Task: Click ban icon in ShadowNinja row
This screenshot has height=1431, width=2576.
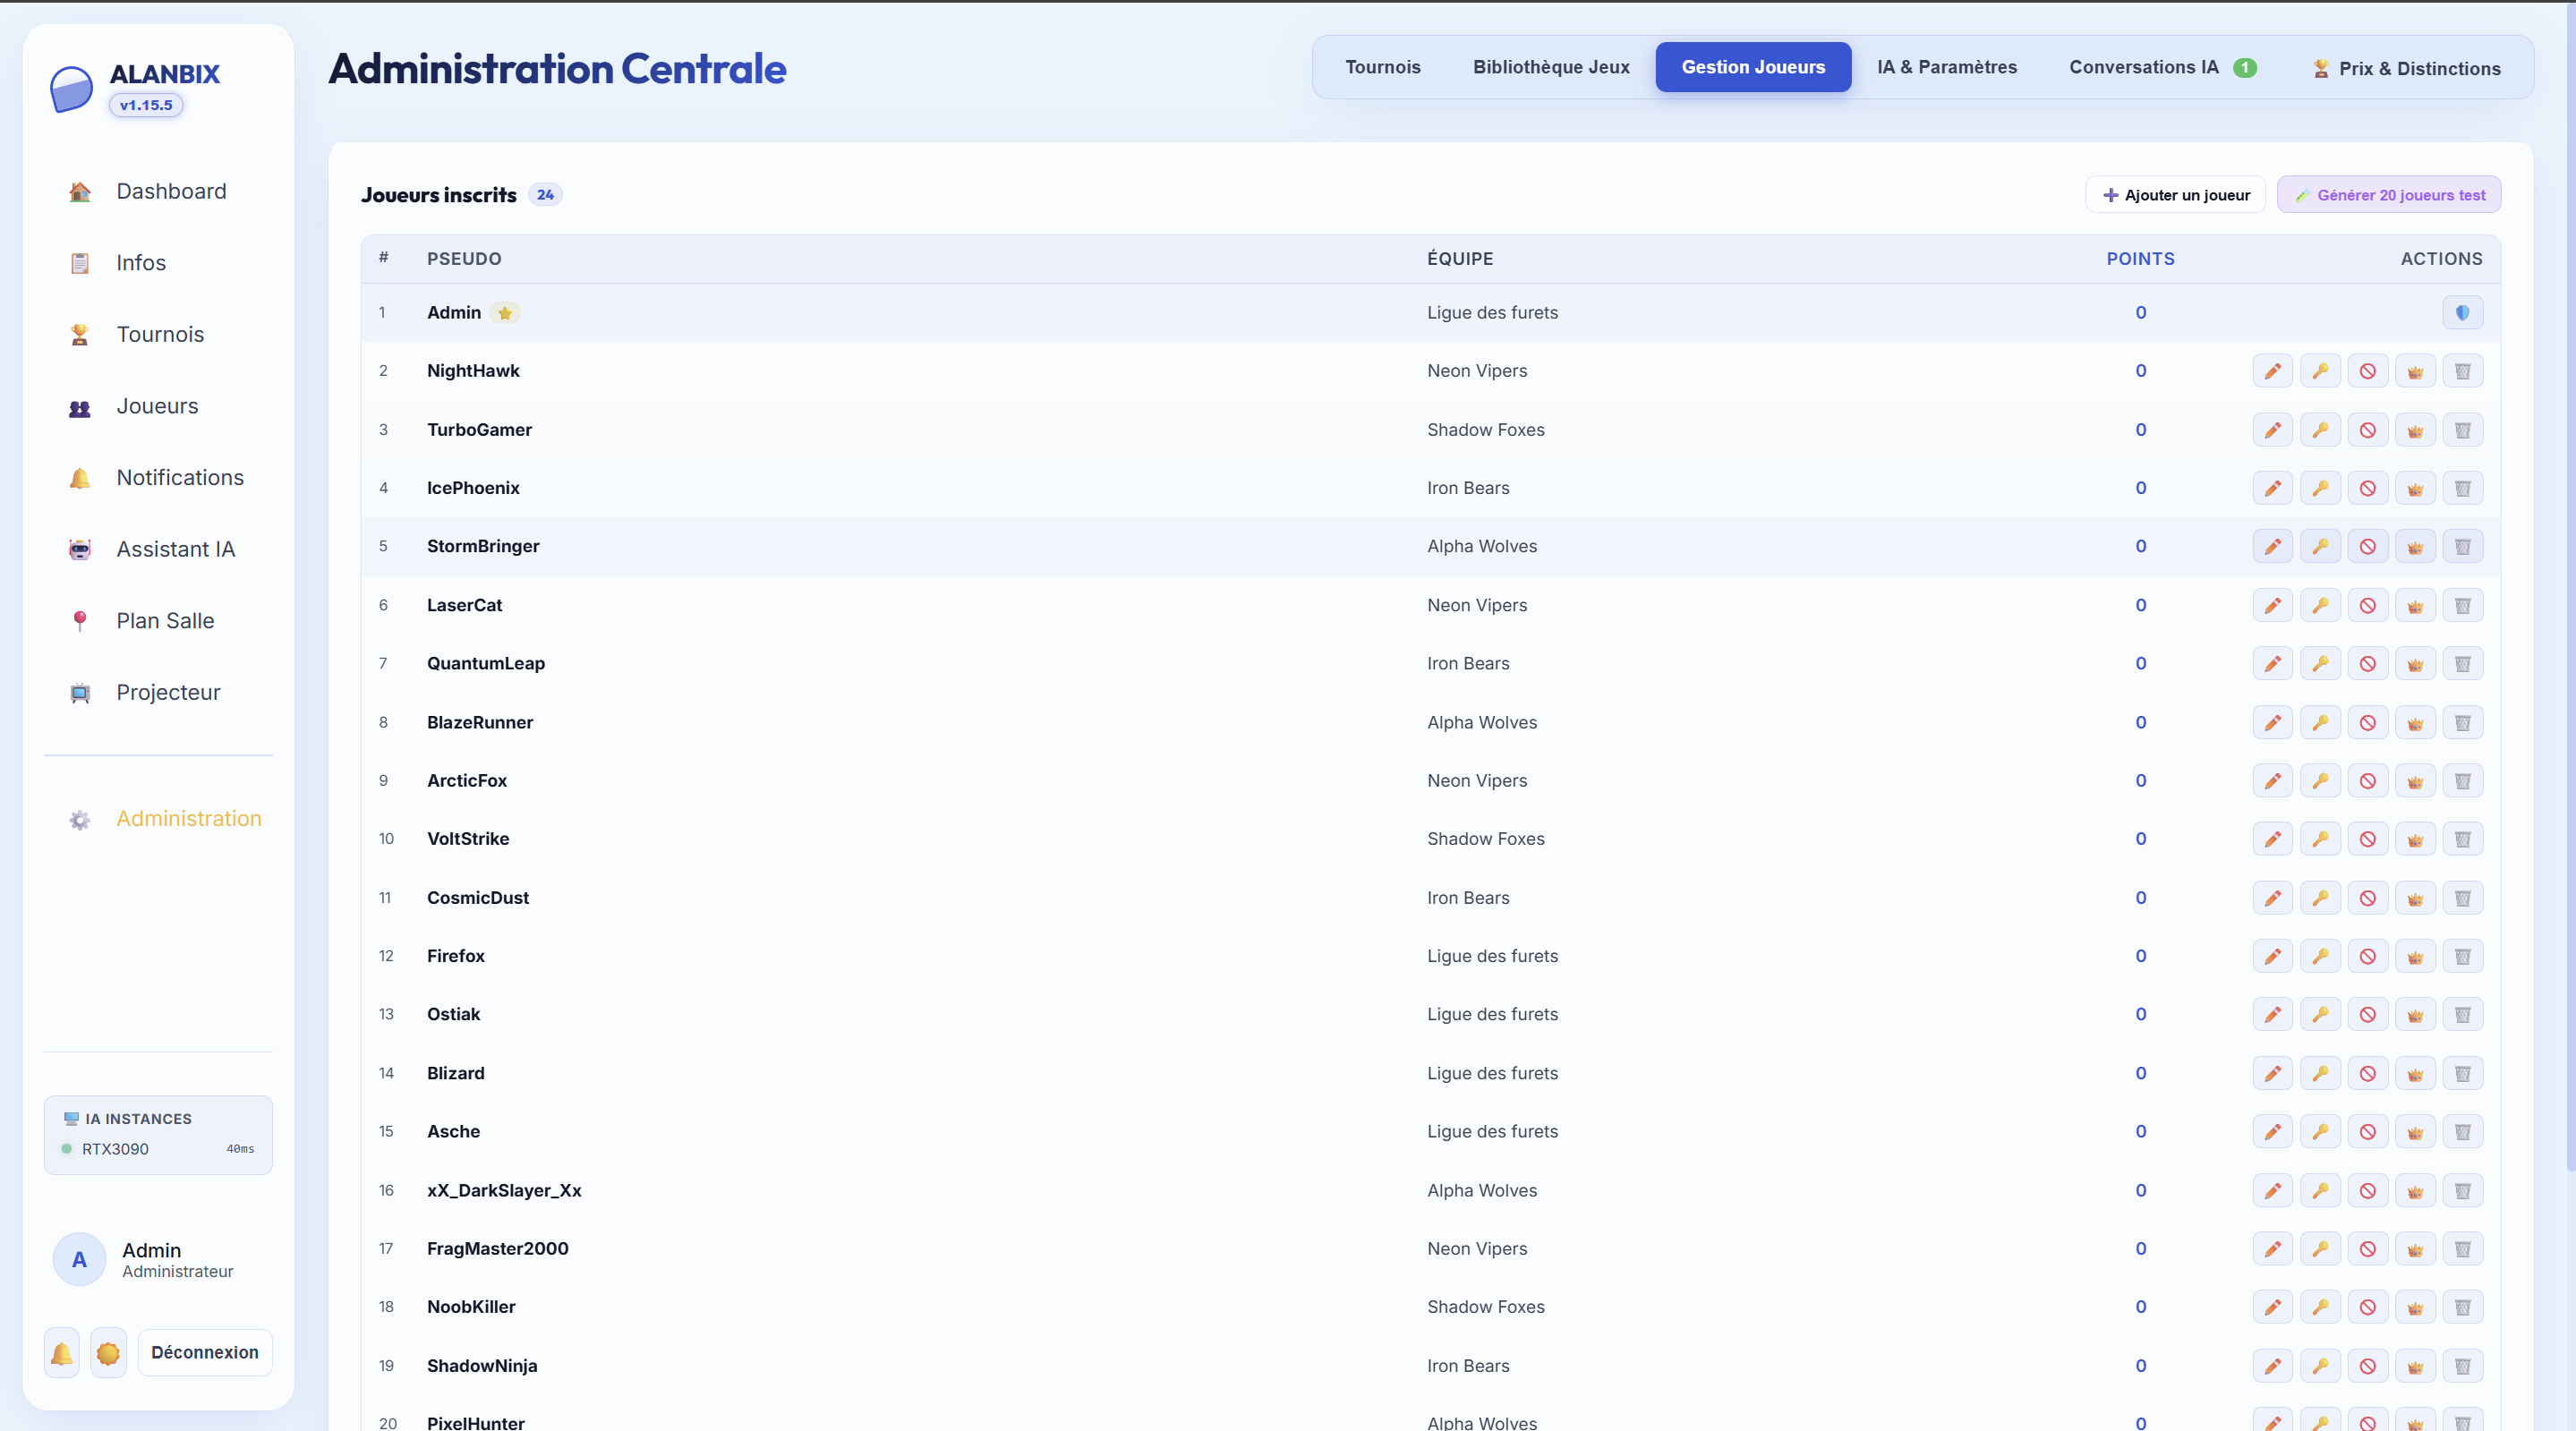Action: coord(2367,1366)
